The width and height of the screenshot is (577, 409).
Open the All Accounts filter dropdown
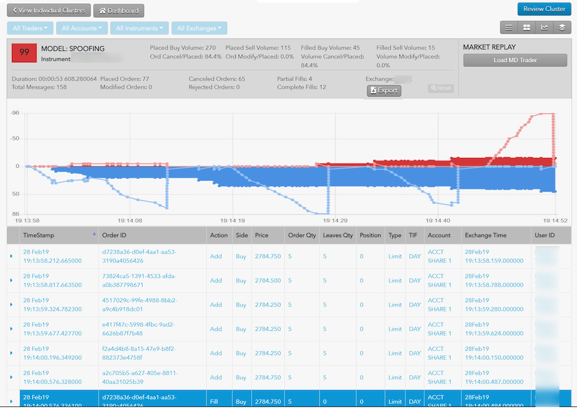tap(81, 28)
